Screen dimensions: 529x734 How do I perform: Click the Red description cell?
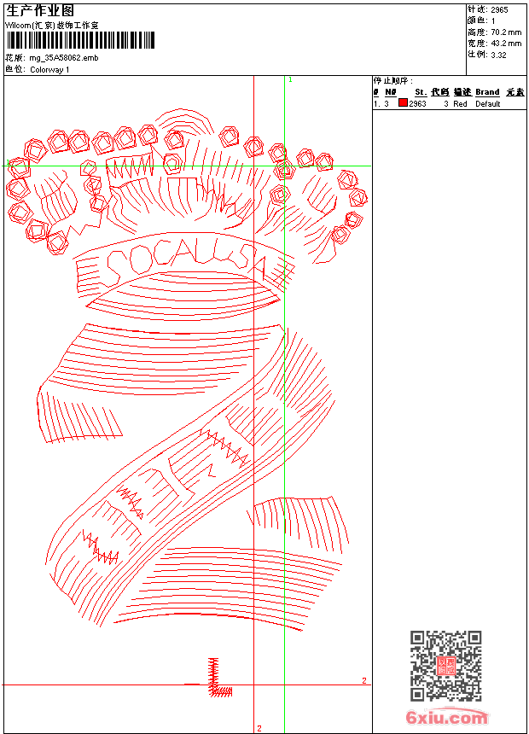460,104
